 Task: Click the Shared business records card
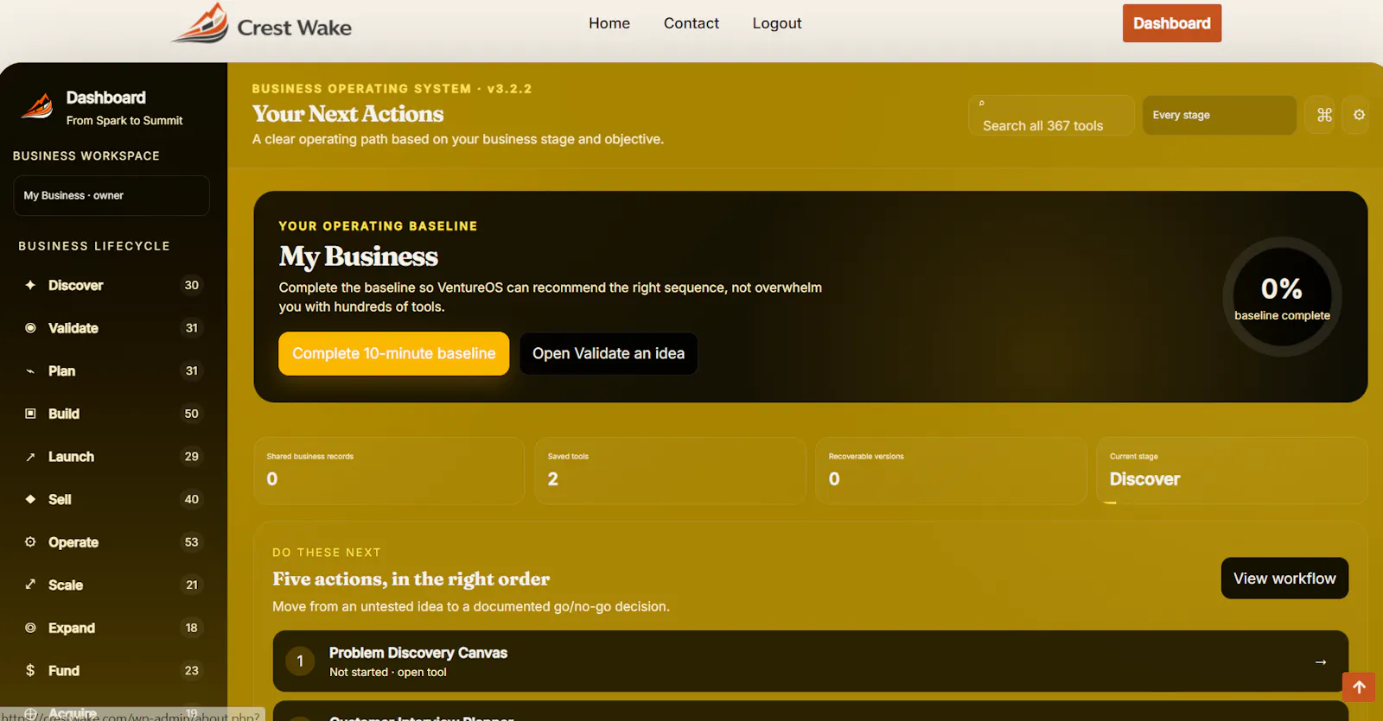pos(389,471)
